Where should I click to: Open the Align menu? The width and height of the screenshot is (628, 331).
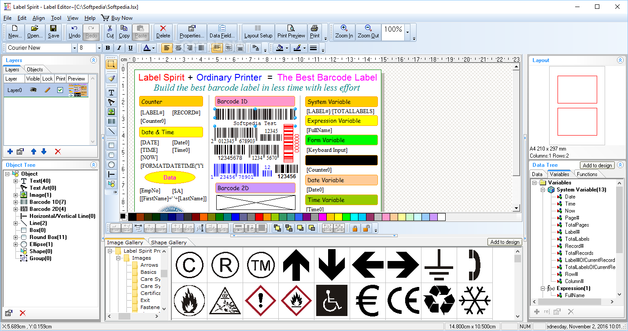39,18
